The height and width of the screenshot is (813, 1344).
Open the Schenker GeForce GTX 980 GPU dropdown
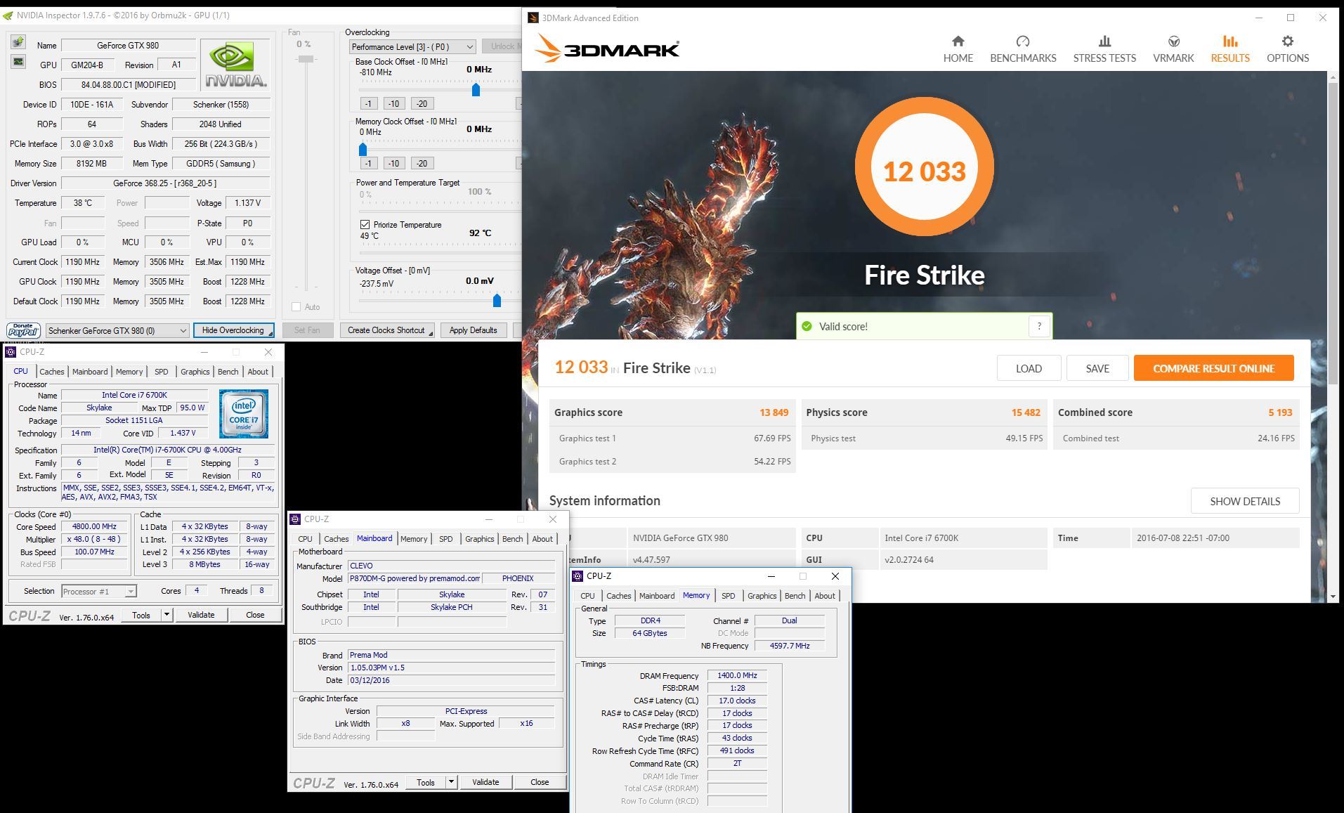pos(117,330)
